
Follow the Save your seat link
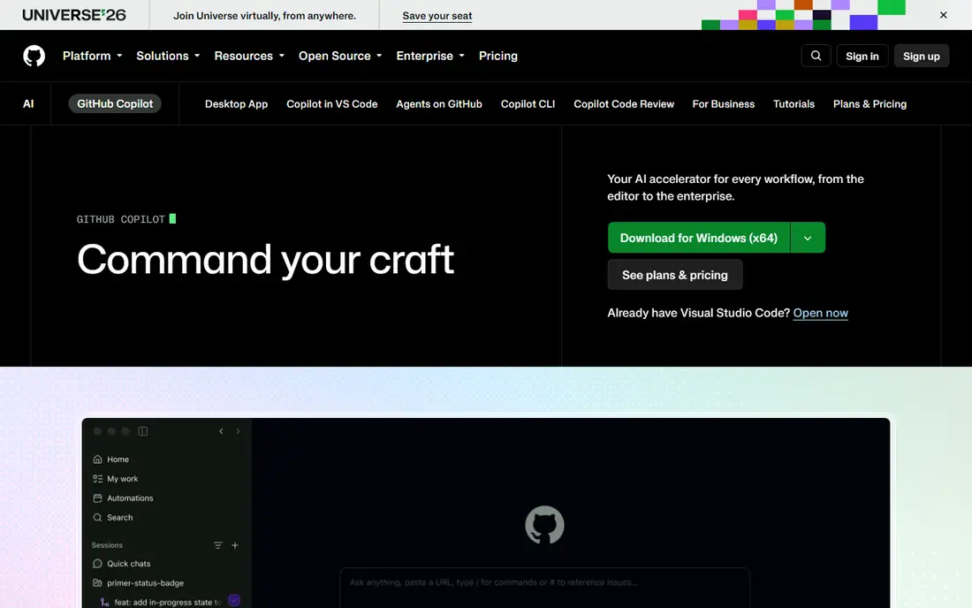point(437,16)
